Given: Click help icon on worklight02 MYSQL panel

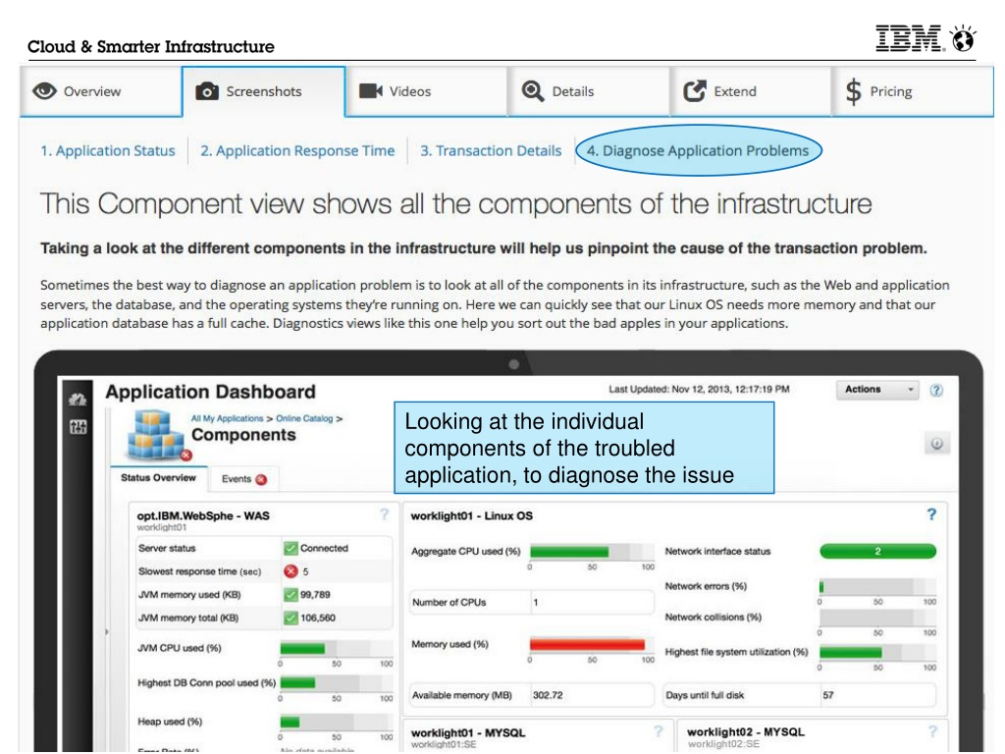Looking at the screenshot, I should [x=932, y=730].
